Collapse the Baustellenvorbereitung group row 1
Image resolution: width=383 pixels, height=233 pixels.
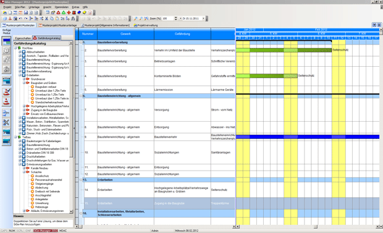pyautogui.click(x=81, y=43)
